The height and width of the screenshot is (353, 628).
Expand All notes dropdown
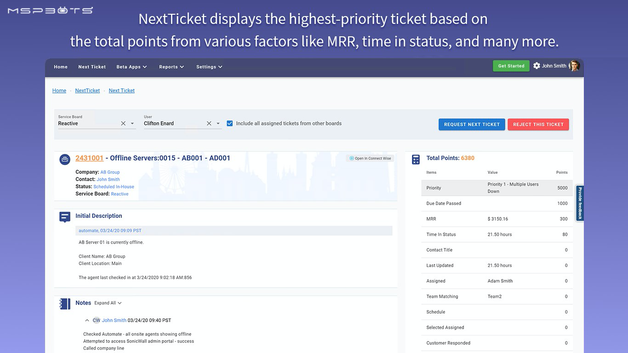click(x=108, y=303)
